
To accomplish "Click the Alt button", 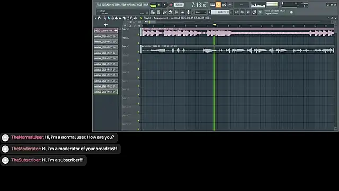I will click(248, 12).
